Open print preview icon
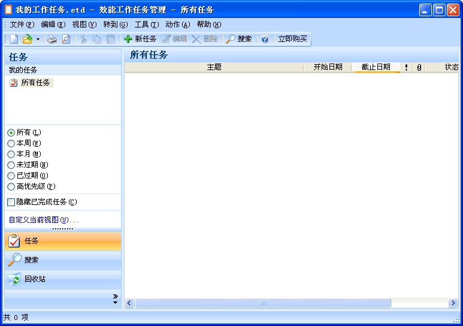The width and height of the screenshot is (463, 326). (66, 39)
